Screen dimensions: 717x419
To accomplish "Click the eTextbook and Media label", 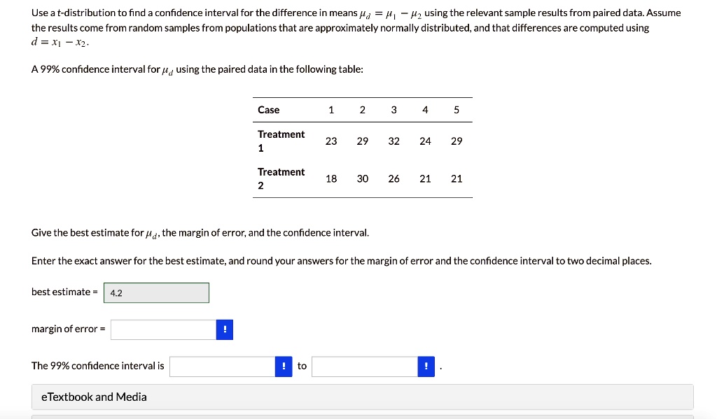I will click(x=95, y=397).
